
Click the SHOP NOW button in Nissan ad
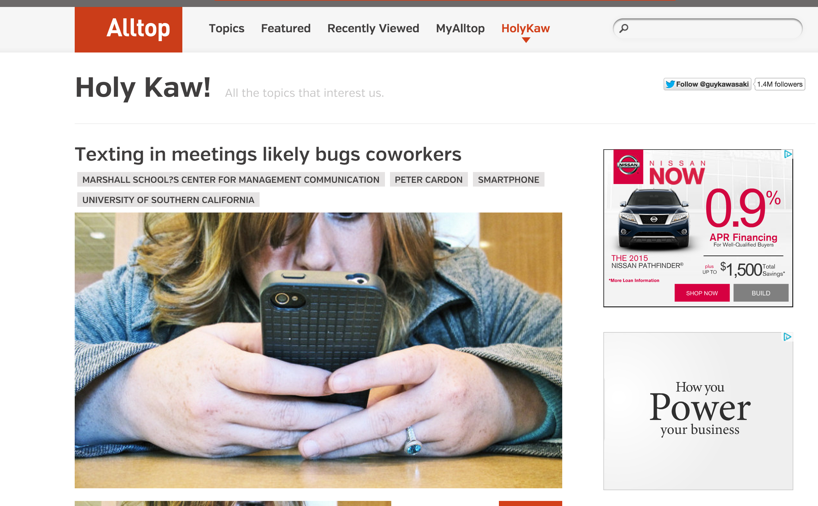702,293
